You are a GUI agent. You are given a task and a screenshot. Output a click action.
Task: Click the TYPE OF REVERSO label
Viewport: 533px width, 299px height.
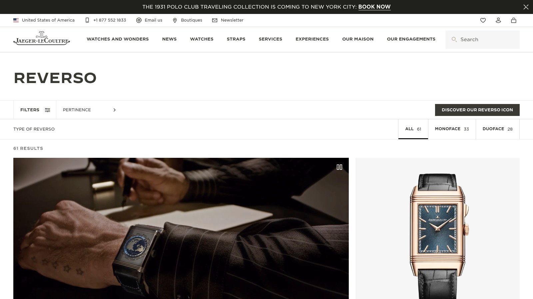pyautogui.click(x=34, y=129)
